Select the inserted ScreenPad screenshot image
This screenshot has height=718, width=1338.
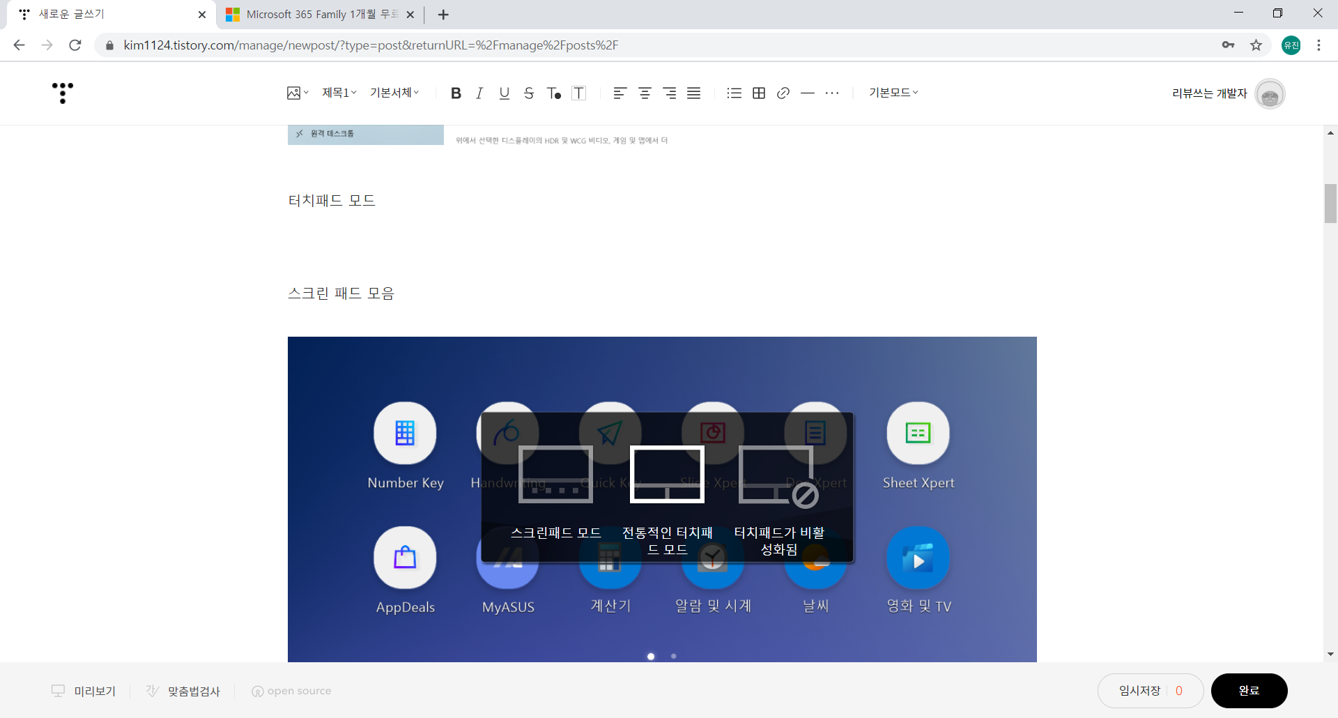(662, 499)
